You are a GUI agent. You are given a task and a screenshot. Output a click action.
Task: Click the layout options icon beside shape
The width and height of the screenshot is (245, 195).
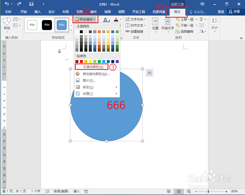[150, 73]
